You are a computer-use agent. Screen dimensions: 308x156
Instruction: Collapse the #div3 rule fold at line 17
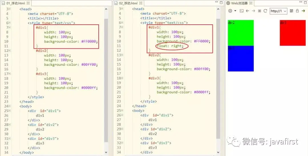pos(9,74)
